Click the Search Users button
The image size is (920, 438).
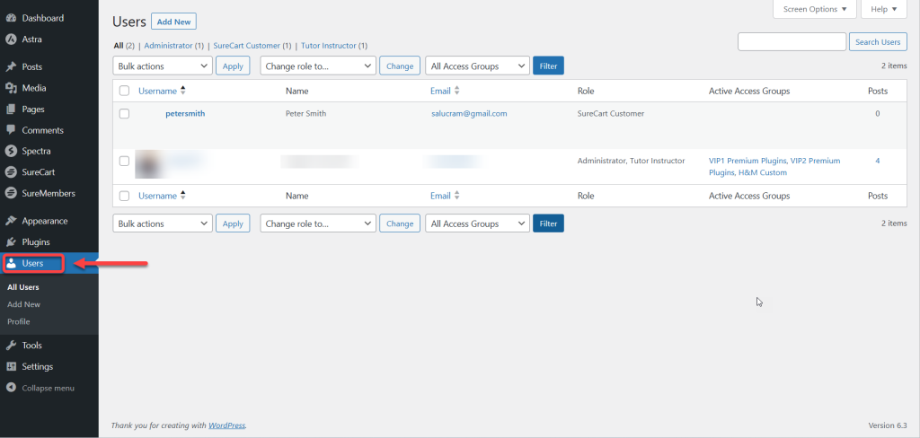pyautogui.click(x=878, y=42)
